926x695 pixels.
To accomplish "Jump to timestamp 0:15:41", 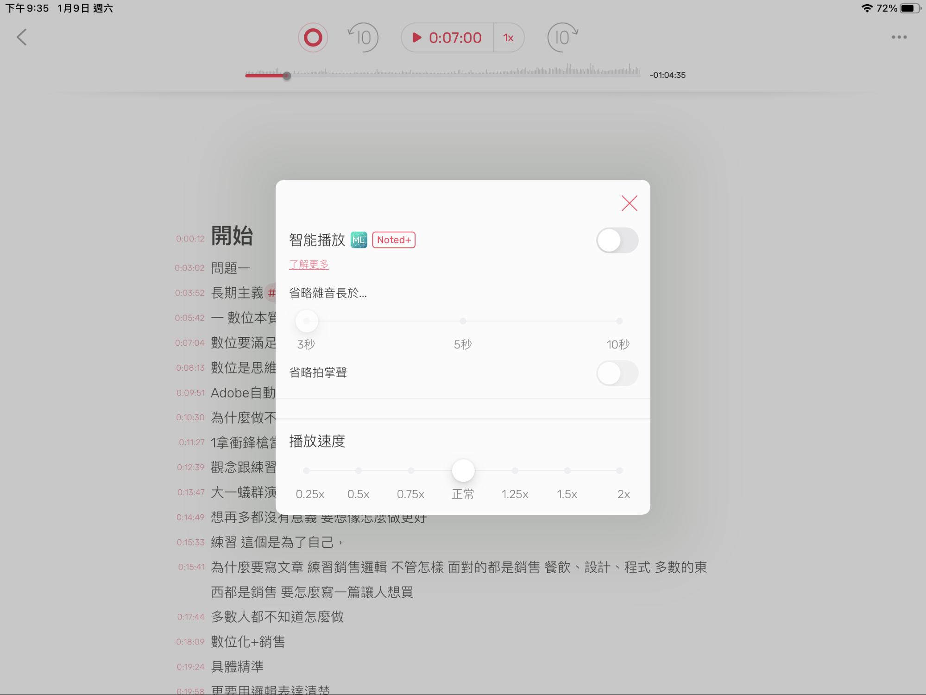I will click(191, 567).
